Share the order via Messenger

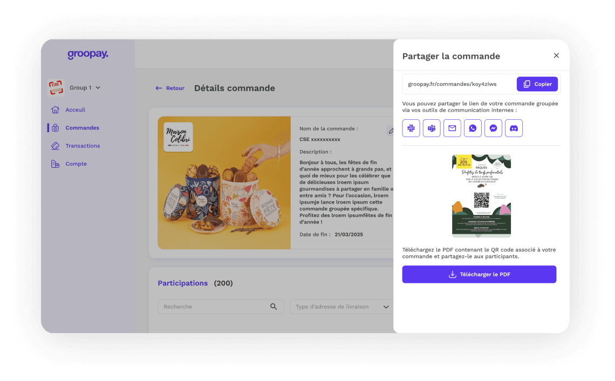(x=493, y=128)
